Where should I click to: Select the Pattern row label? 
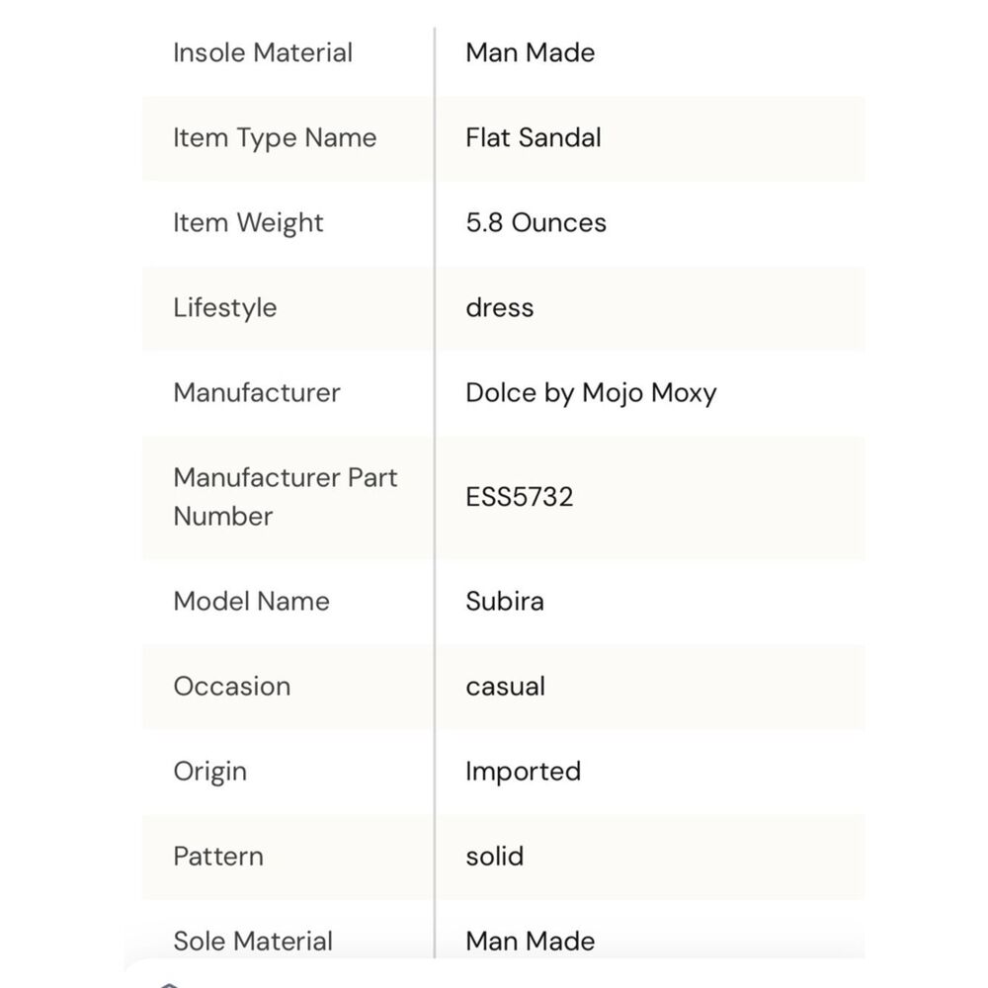pos(218,857)
